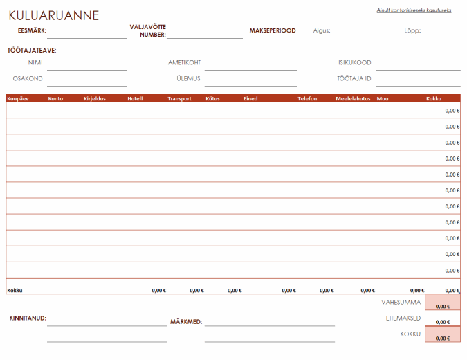This screenshot has height=360, width=467.
Task: Select the VÄLJAVÕTTE NUMBER field
Action: pos(203,32)
